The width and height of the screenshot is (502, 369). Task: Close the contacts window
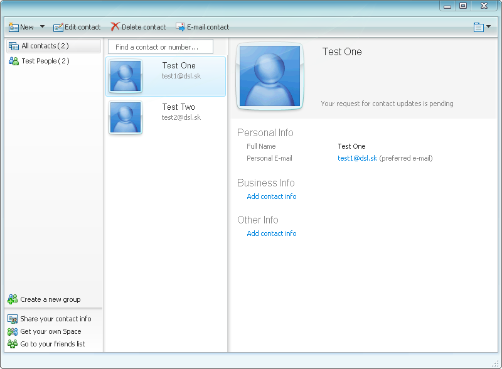coord(484,6)
